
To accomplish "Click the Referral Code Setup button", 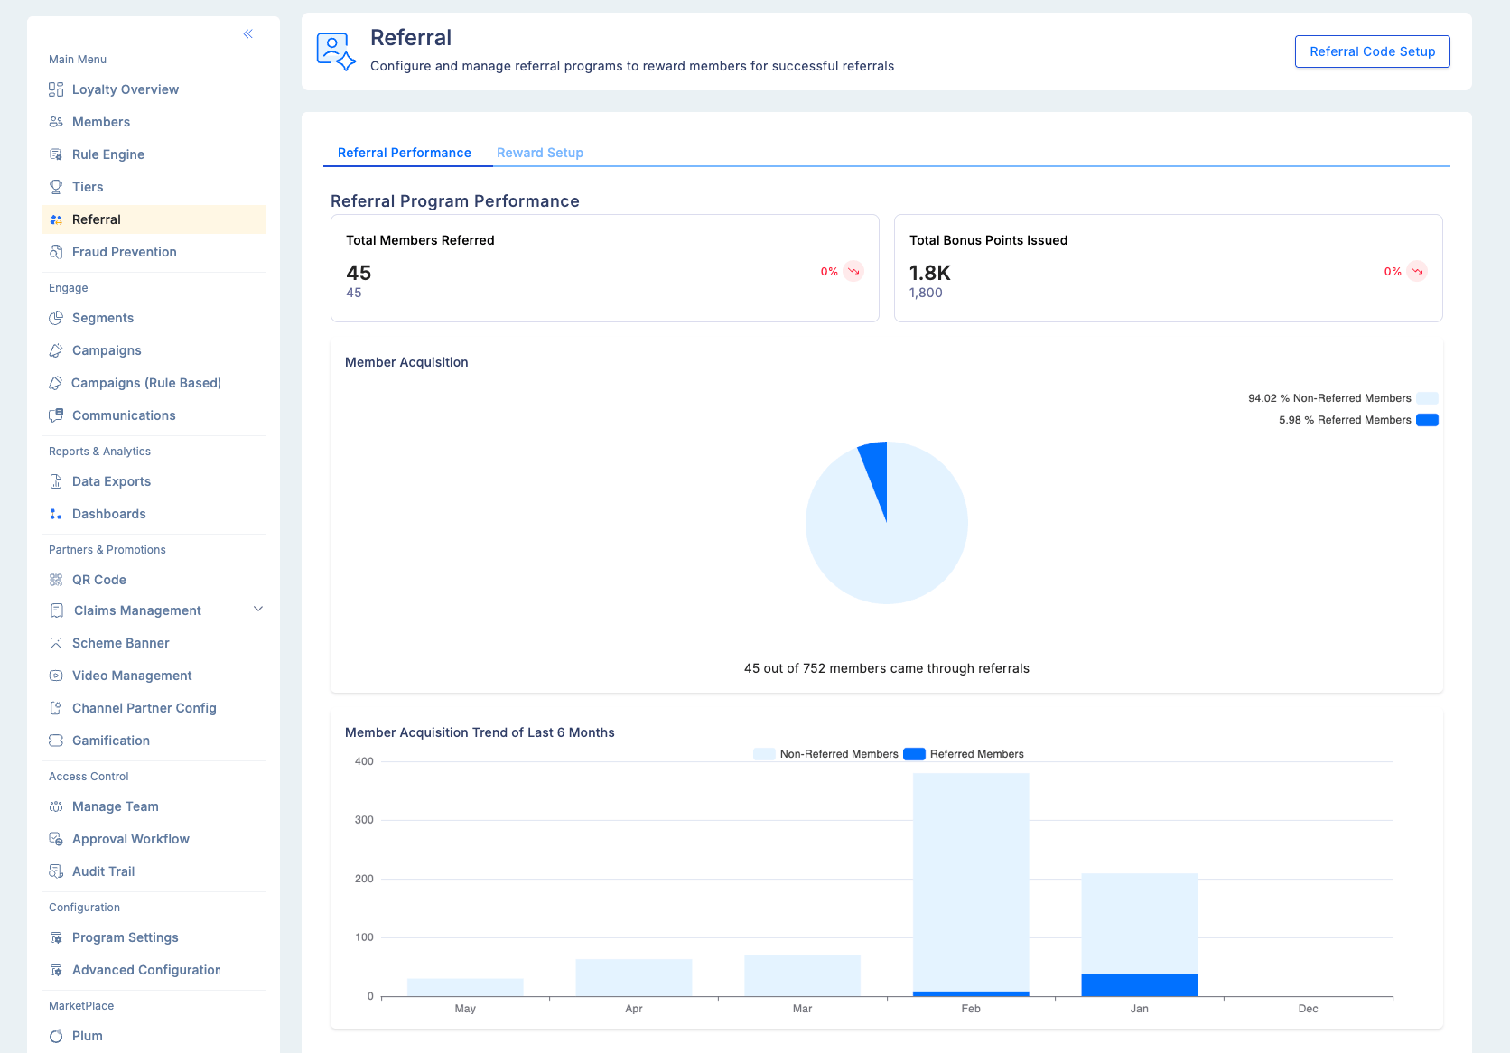I will coord(1372,51).
